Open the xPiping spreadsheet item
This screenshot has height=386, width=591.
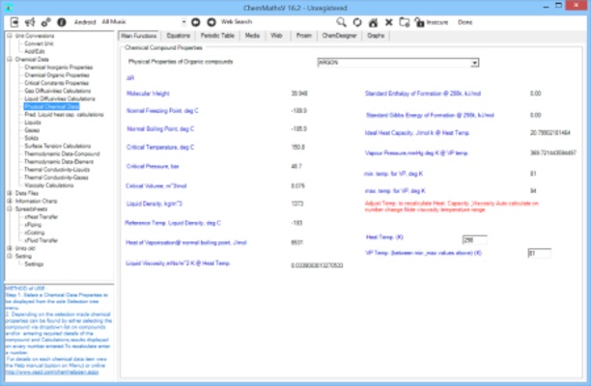click(33, 225)
